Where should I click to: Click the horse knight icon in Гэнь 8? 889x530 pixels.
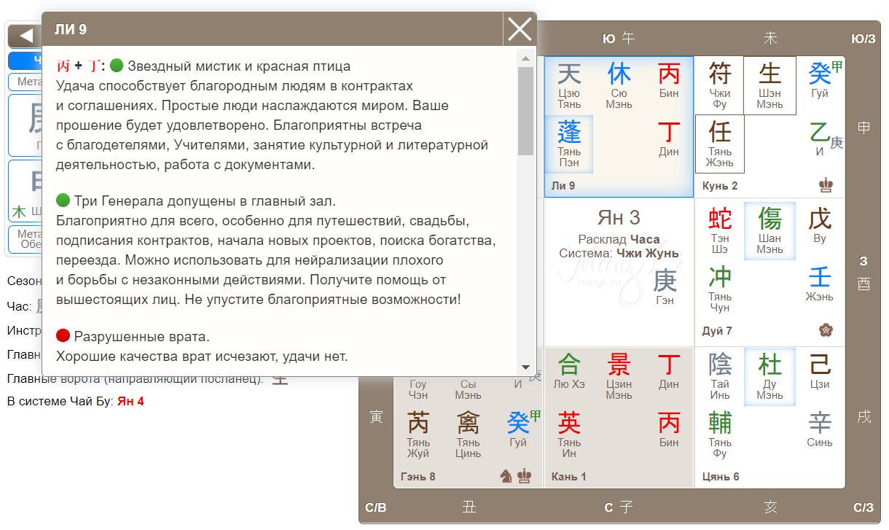point(506,476)
